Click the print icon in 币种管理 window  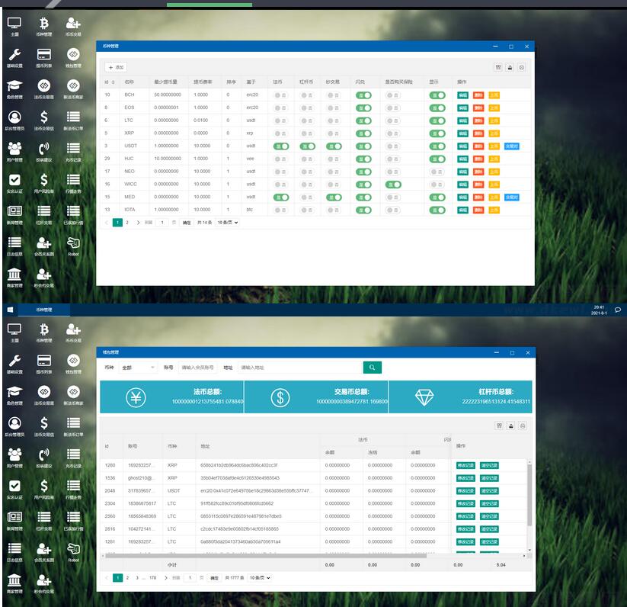tap(510, 67)
